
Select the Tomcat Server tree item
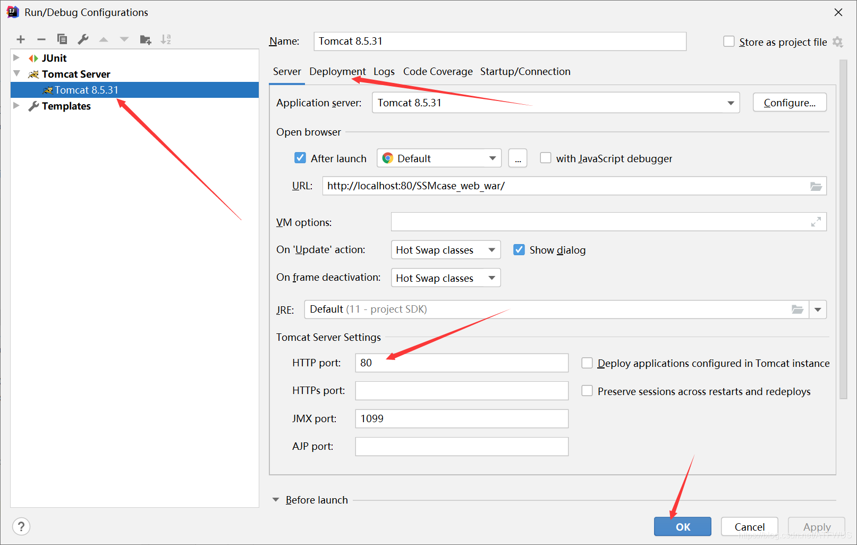pos(76,74)
